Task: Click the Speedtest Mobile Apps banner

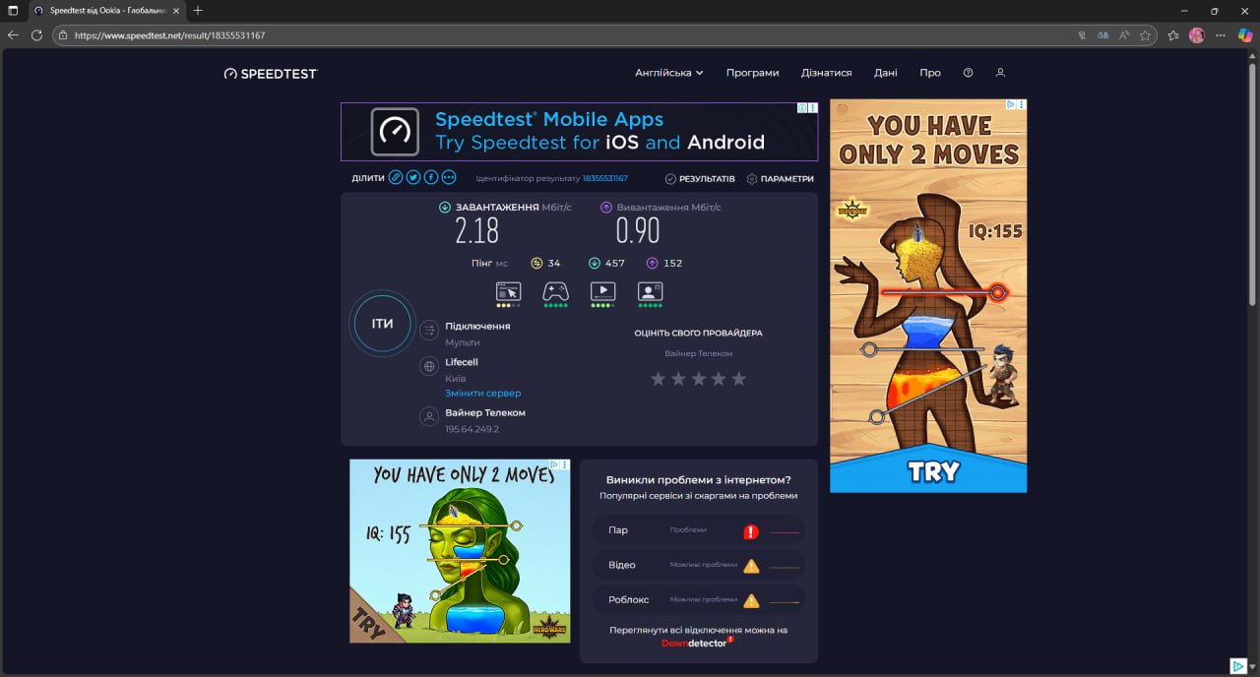Action: coord(579,132)
